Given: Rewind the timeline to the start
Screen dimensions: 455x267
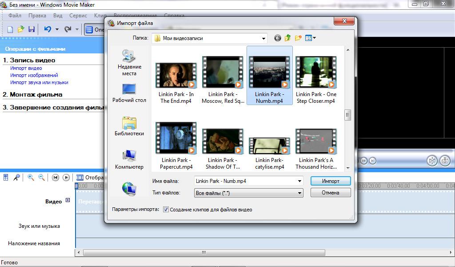Looking at the screenshot, I should click(x=56, y=178).
